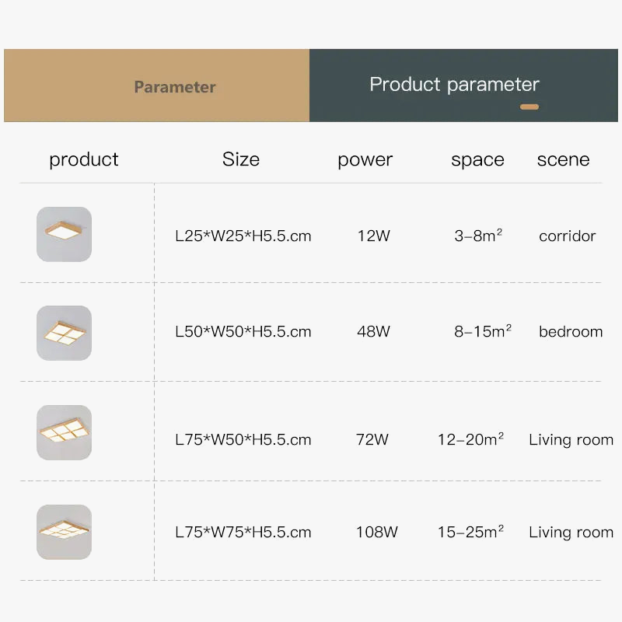Click the product column header
This screenshot has height=622, width=622.
click(84, 159)
